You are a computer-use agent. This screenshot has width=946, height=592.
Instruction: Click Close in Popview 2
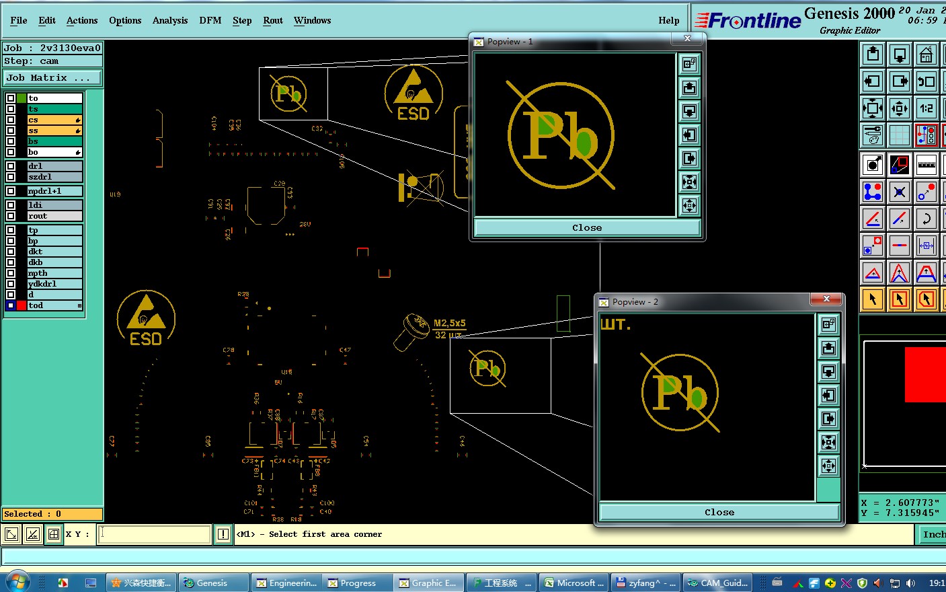coord(719,512)
